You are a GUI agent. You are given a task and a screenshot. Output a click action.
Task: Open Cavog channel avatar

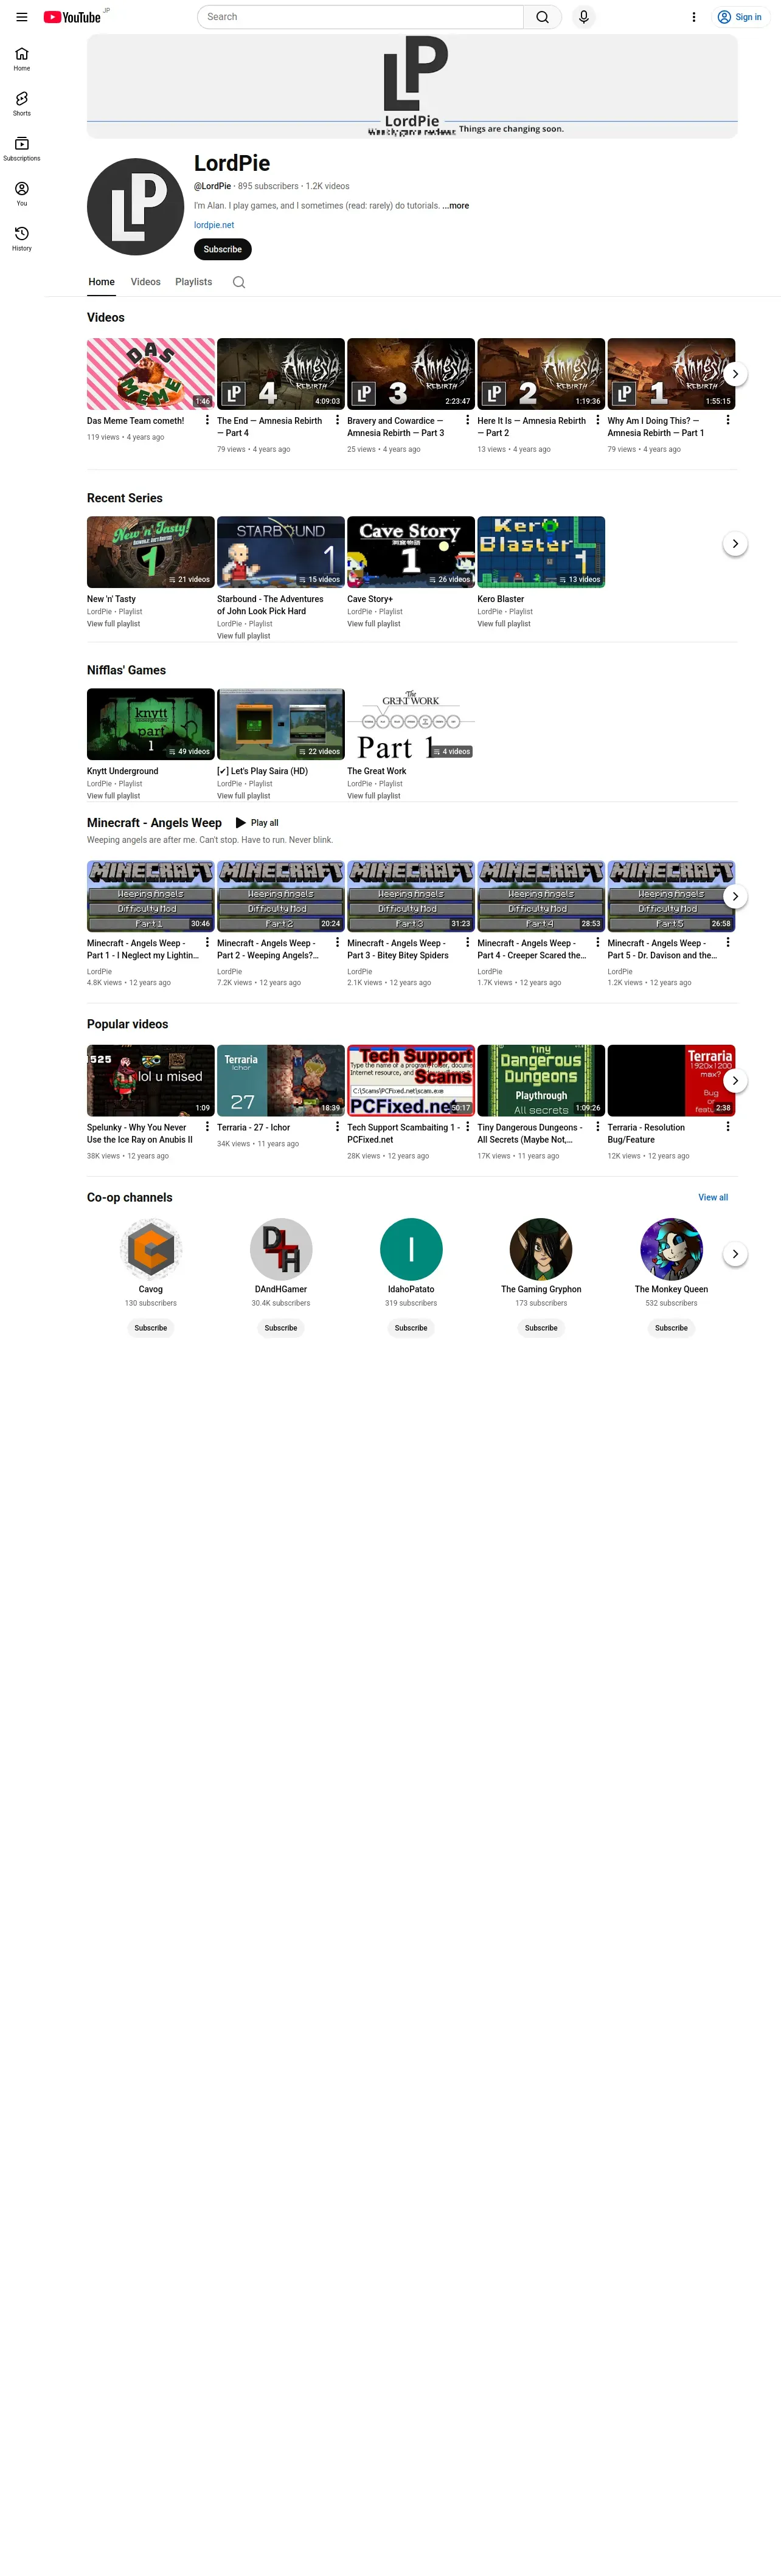[151, 1249]
